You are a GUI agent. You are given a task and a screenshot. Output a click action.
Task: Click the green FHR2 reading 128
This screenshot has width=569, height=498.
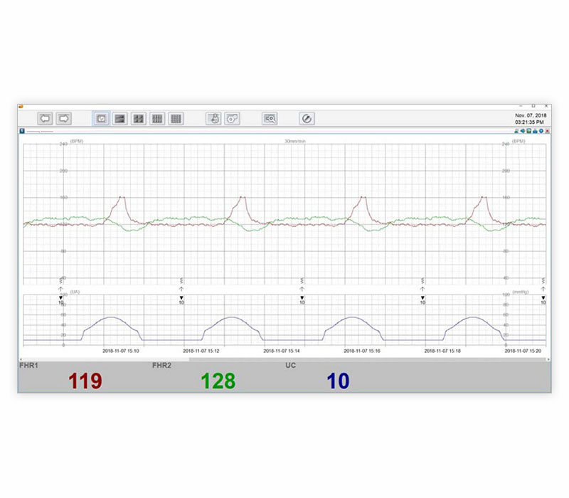pos(218,381)
